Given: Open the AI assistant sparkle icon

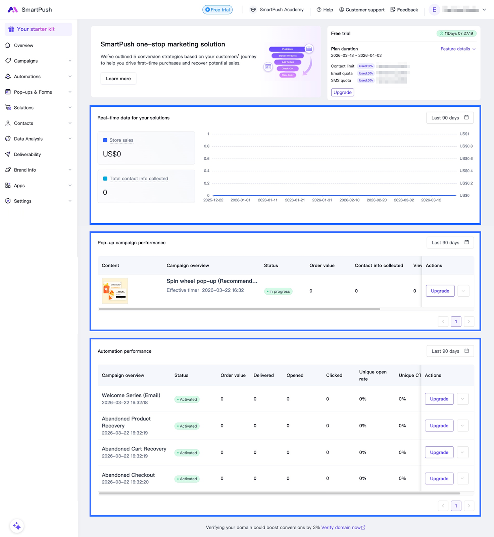Looking at the screenshot, I should (17, 526).
